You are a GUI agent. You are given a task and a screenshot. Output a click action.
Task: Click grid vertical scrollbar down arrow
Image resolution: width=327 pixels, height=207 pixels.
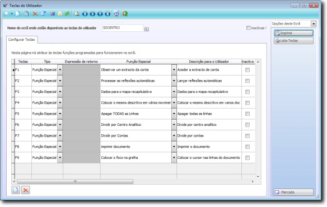pyautogui.click(x=258, y=177)
